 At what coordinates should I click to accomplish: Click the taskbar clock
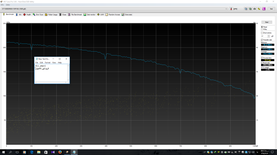pyautogui.click(x=264, y=152)
